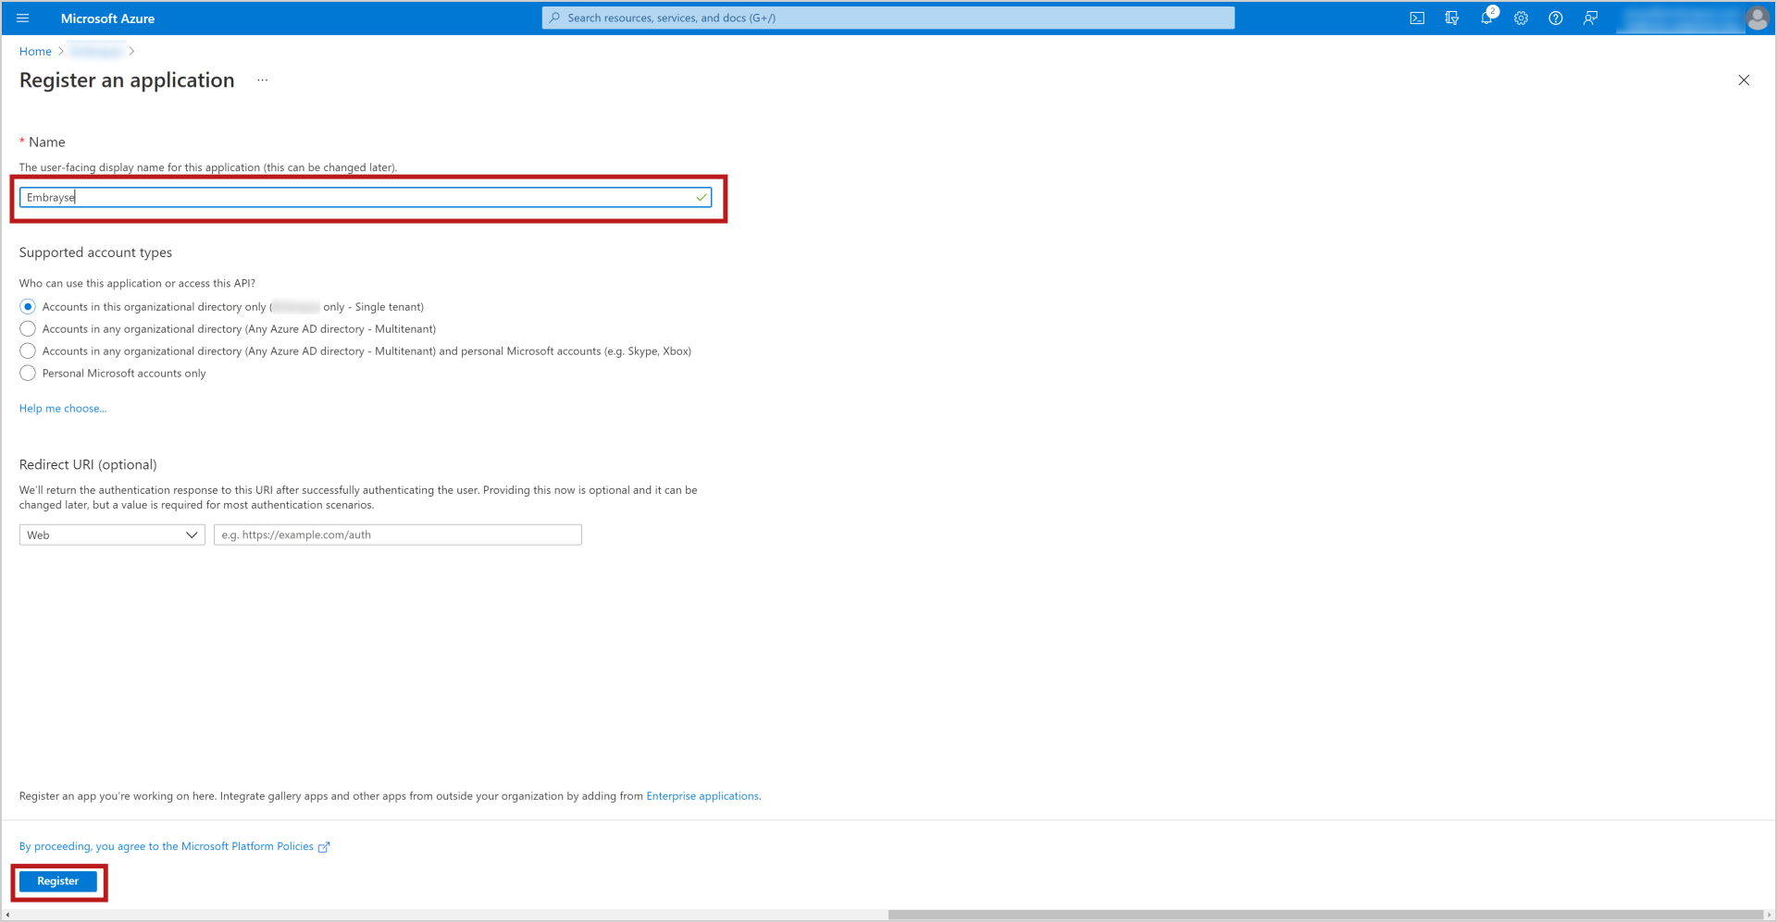Click the right scroll arrow of bottom scrollbar
The image size is (1777, 922).
(x=1769, y=915)
